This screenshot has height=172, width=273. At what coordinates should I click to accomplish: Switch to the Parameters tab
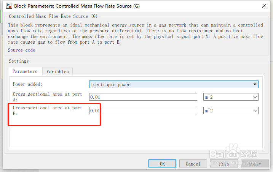pos(25,71)
